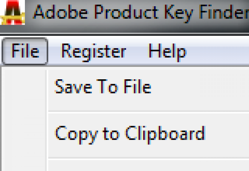Click the blank space right of Copy to Clipboard

[x=228, y=134]
